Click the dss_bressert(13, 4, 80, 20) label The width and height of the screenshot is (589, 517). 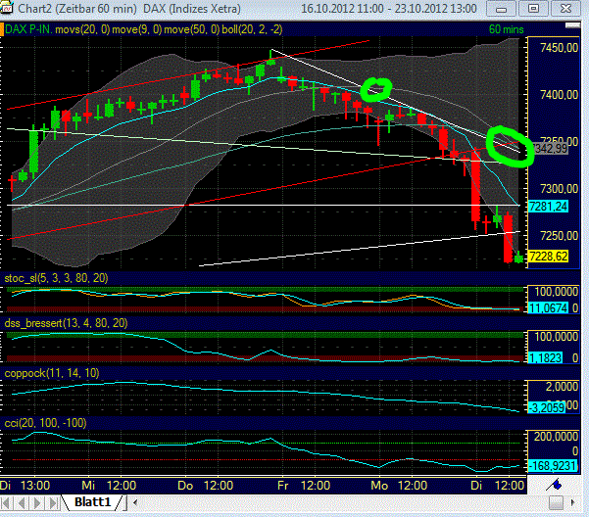click(66, 323)
